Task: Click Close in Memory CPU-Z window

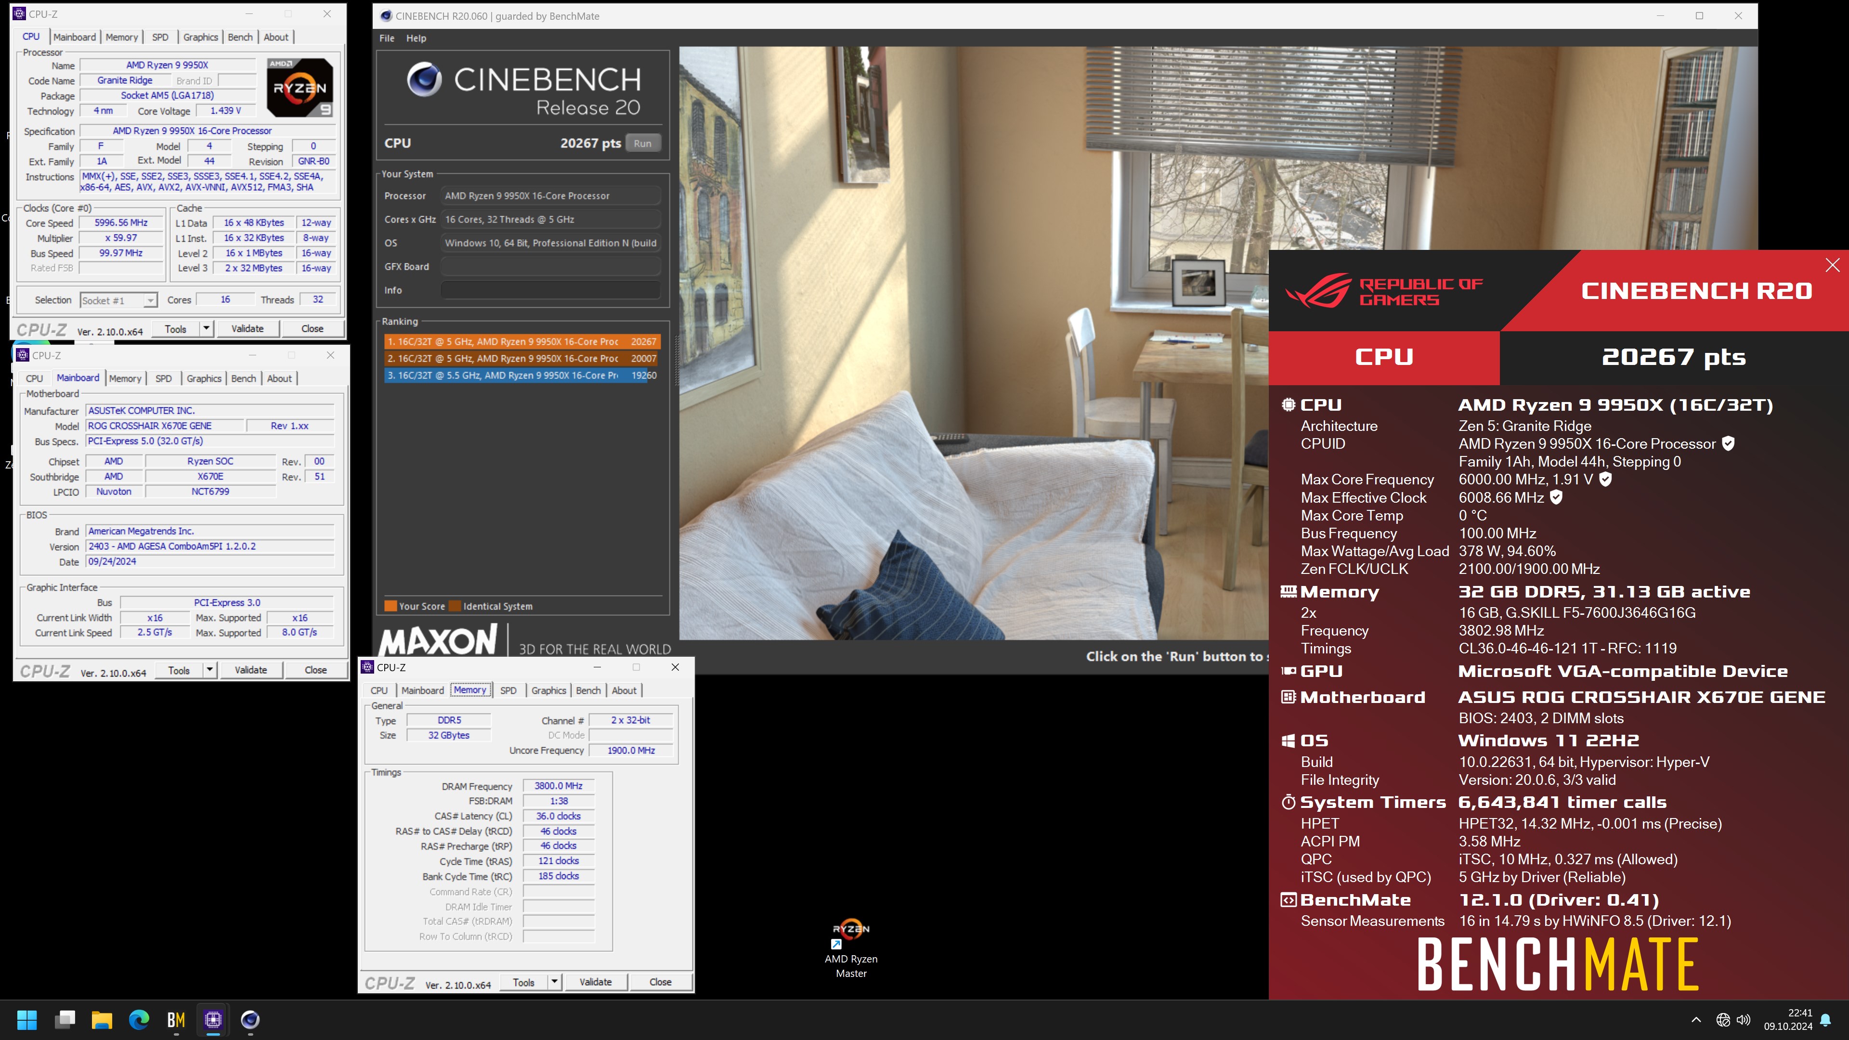Action: 660,982
